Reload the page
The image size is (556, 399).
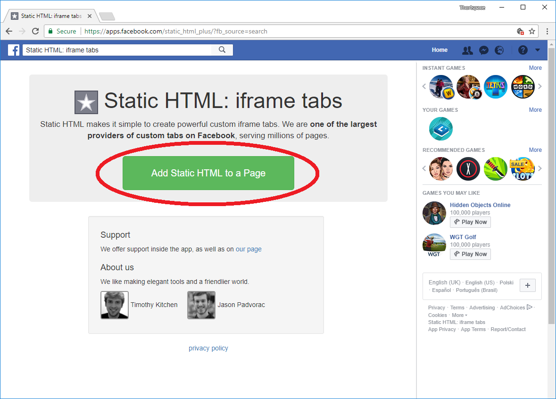pyautogui.click(x=35, y=31)
